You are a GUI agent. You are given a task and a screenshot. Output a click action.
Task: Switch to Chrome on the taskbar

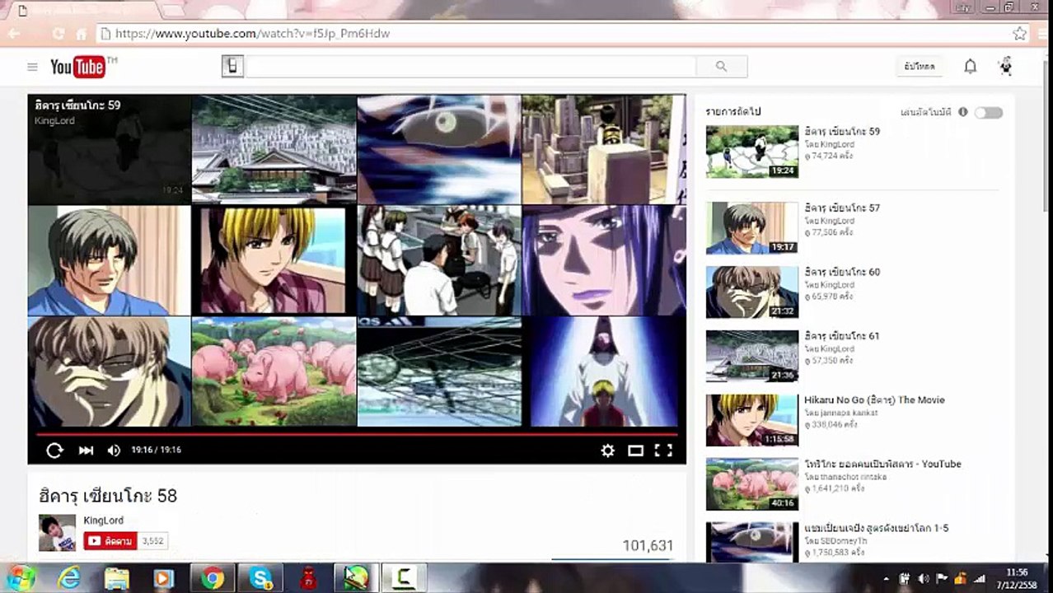(x=212, y=578)
